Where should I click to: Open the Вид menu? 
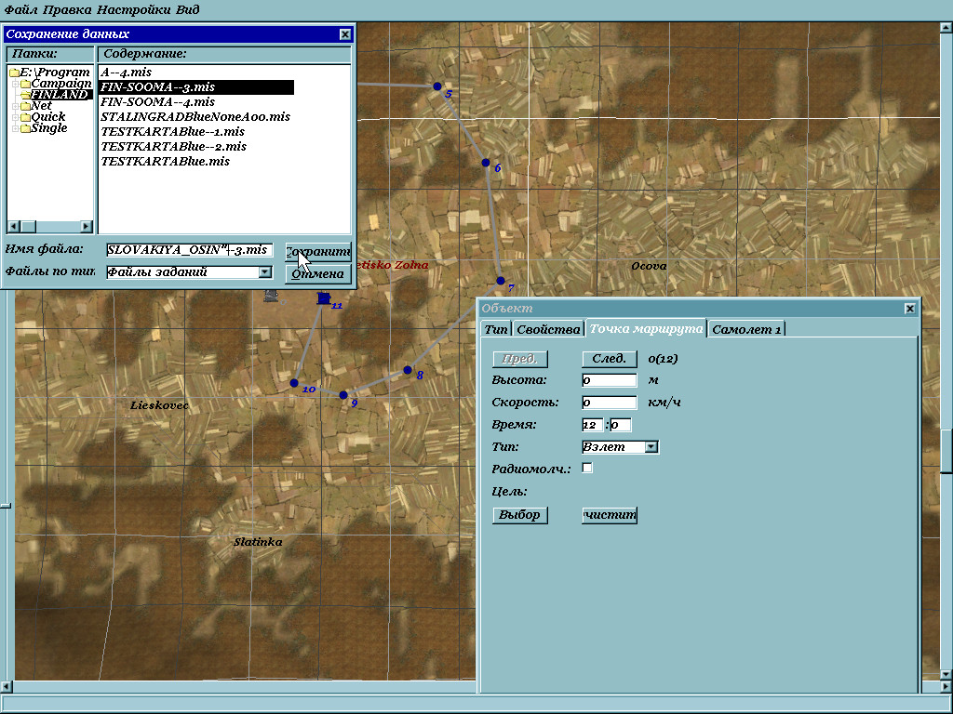(187, 9)
